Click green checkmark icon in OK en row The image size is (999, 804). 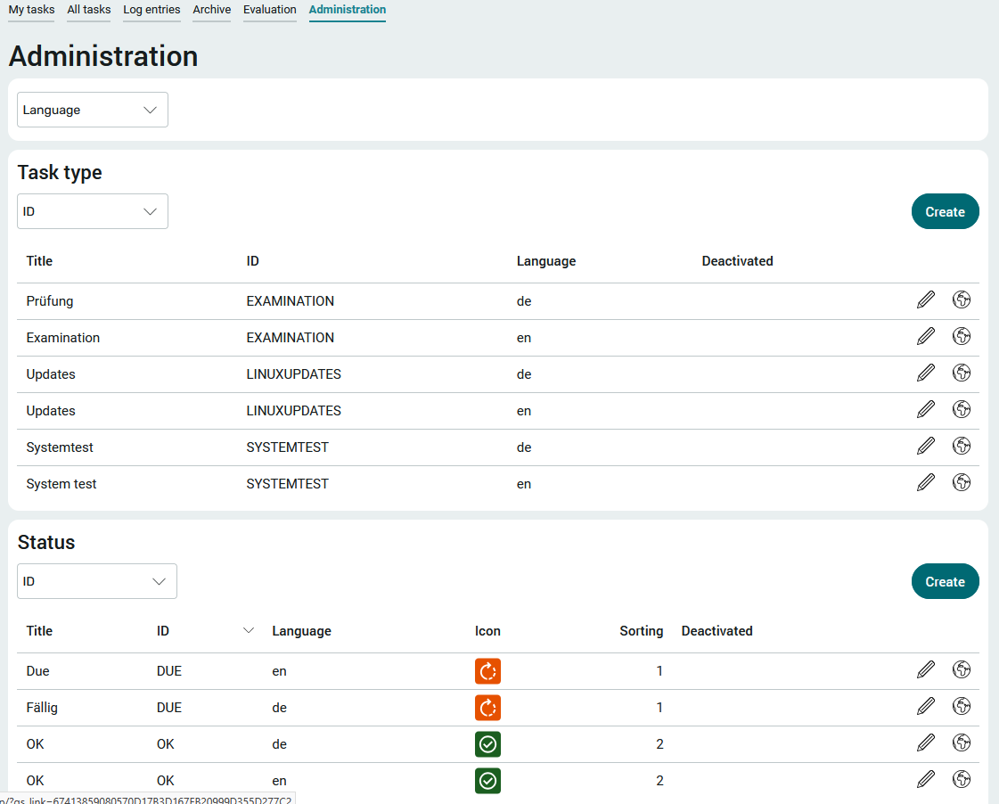click(488, 781)
